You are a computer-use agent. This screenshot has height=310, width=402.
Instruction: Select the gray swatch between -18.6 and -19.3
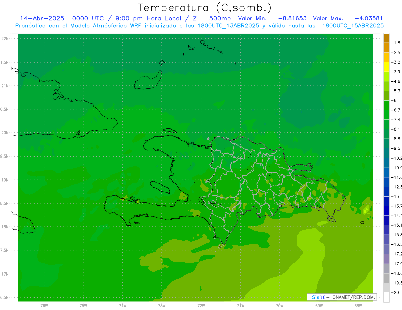click(x=386, y=278)
